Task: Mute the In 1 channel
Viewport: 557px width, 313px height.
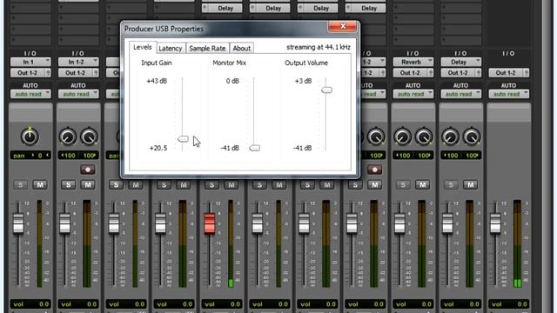Action: tap(40, 185)
